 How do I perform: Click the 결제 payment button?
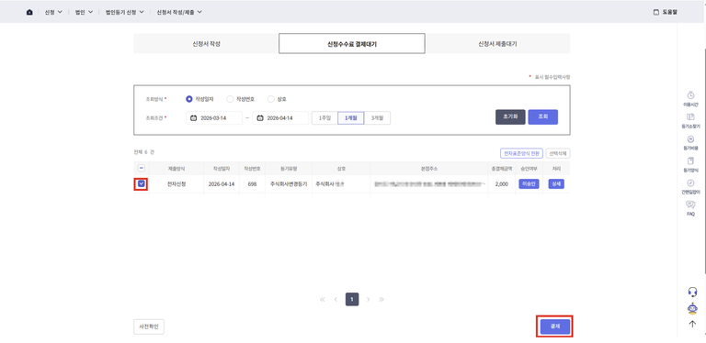tap(554, 326)
